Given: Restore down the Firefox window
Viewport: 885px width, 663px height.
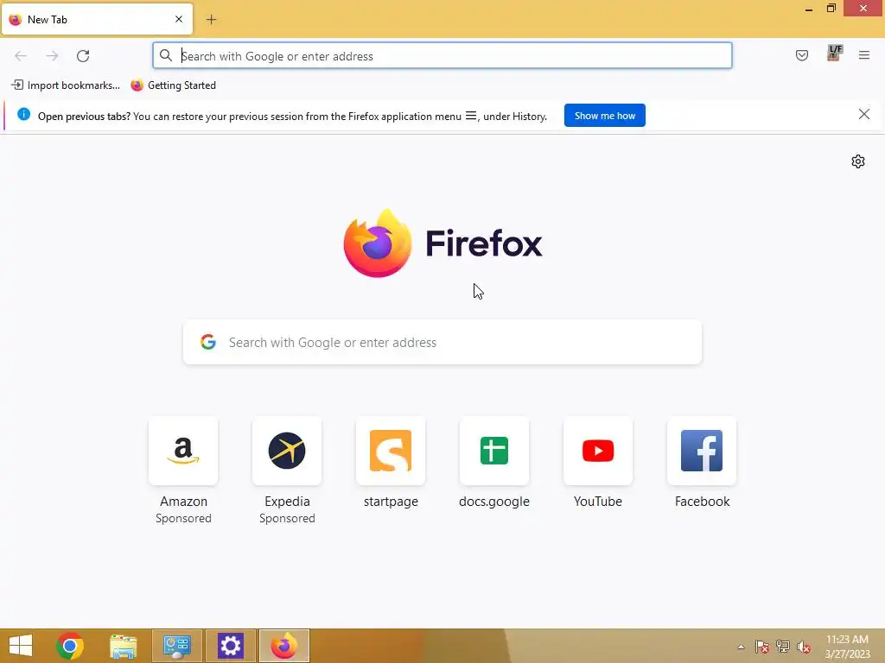Looking at the screenshot, I should pyautogui.click(x=831, y=8).
